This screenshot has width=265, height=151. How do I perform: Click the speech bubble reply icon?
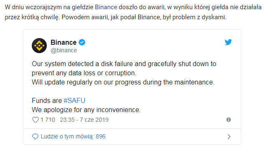click(x=35, y=136)
